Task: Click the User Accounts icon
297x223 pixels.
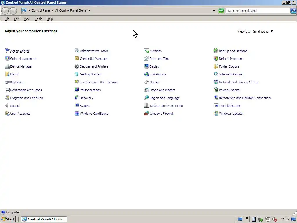Action: tap(7, 114)
